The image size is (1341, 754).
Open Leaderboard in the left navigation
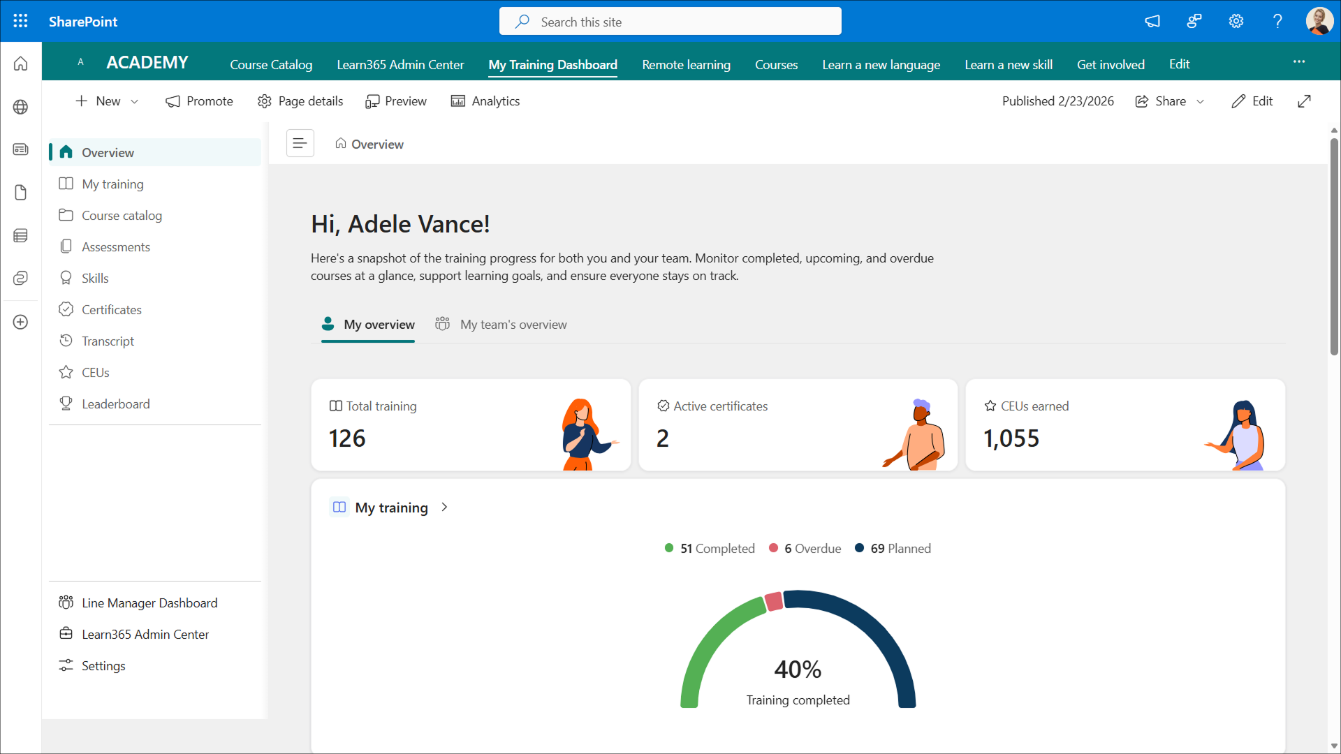(x=155, y=404)
